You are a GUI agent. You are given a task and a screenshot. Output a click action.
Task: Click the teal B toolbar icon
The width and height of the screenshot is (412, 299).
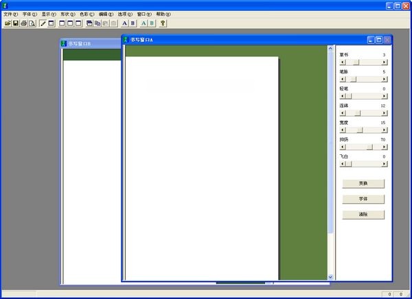tap(152, 23)
